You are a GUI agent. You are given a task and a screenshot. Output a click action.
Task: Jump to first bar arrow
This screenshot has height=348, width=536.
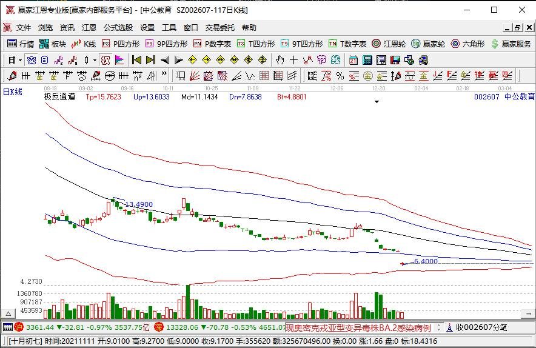136,61
